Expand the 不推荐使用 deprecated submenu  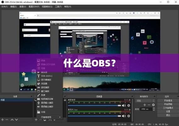[x=50, y=117]
